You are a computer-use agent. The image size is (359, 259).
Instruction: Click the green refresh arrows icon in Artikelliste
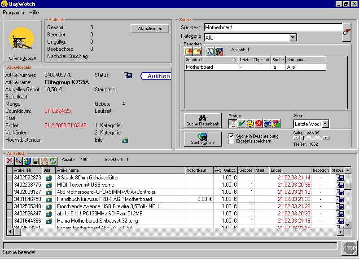click(53, 161)
